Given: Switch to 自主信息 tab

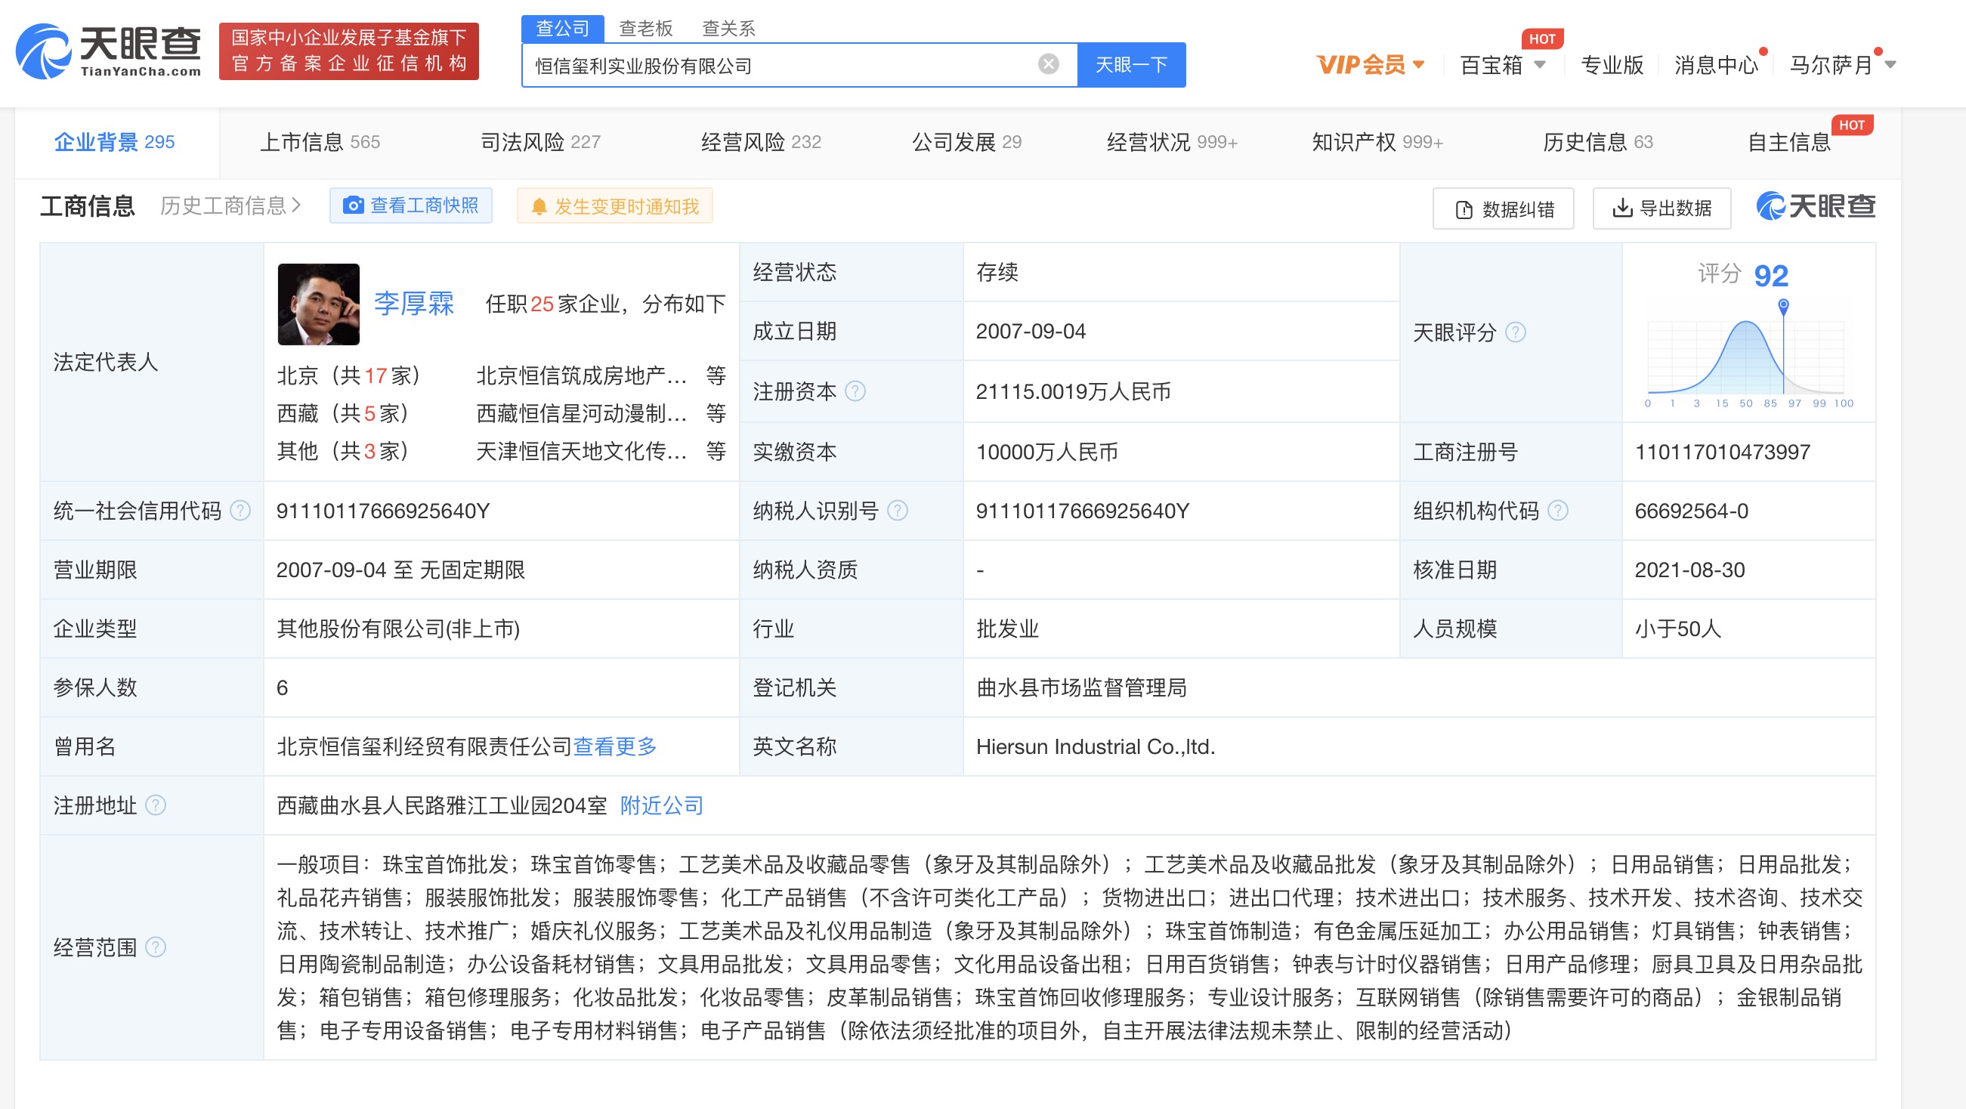Looking at the screenshot, I should point(1789,142).
